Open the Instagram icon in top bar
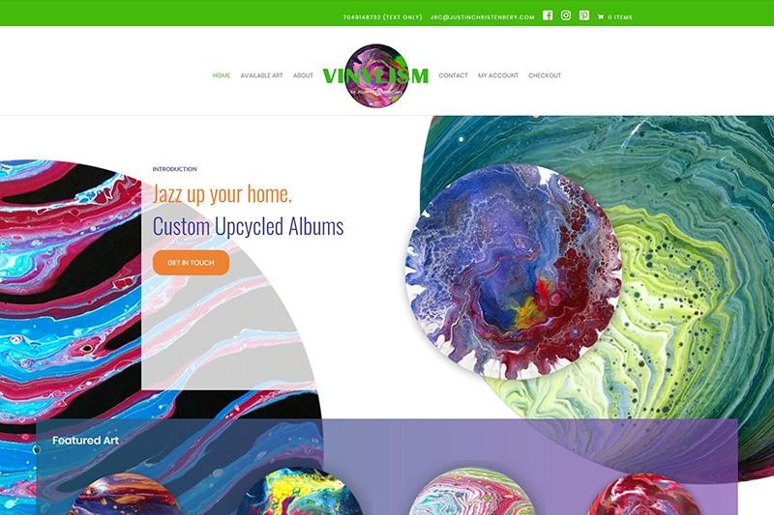Viewport: 774px width, 515px height. pyautogui.click(x=566, y=15)
